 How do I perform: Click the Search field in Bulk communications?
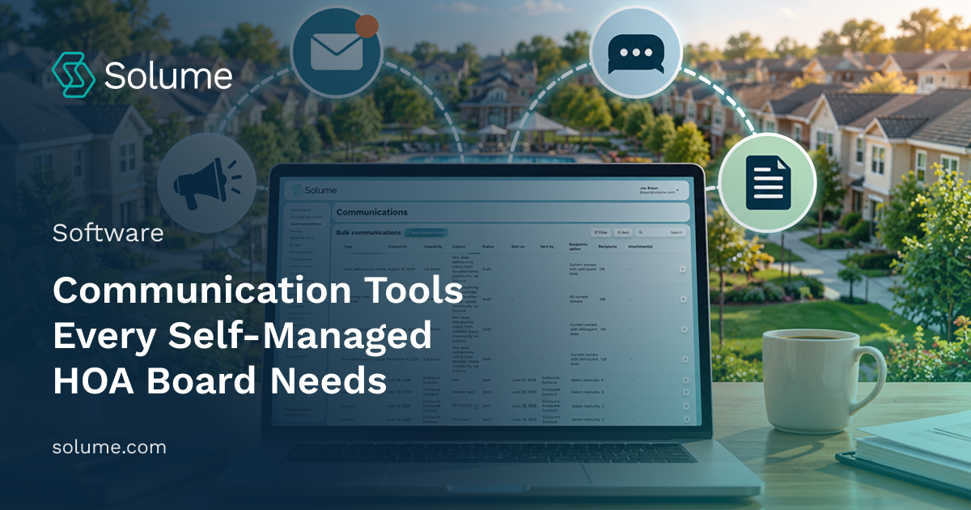pyautogui.click(x=661, y=232)
